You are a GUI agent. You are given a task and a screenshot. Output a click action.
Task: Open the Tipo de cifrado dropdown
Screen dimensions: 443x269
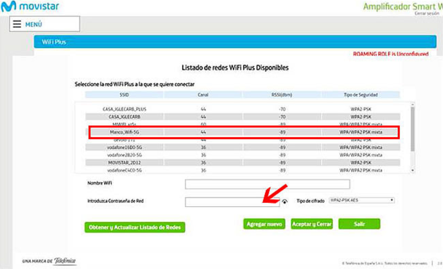(361, 201)
